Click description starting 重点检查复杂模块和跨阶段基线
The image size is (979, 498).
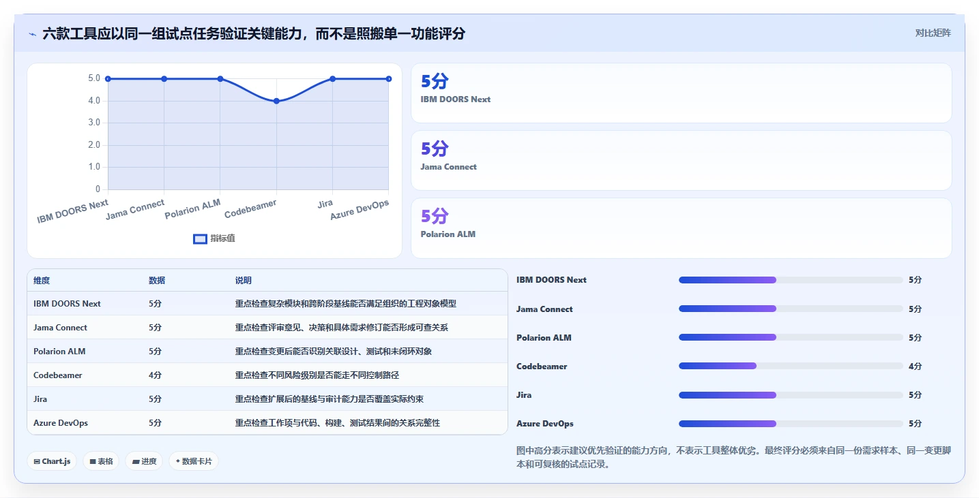[346, 304]
